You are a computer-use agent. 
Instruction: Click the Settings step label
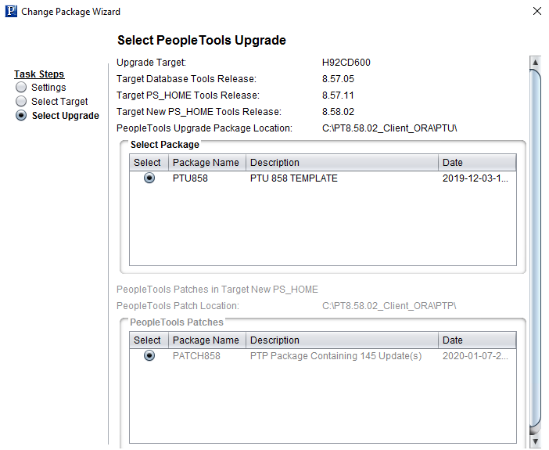point(48,88)
